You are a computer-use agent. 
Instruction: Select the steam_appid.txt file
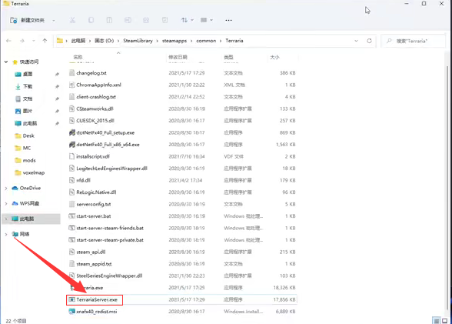(x=94, y=264)
